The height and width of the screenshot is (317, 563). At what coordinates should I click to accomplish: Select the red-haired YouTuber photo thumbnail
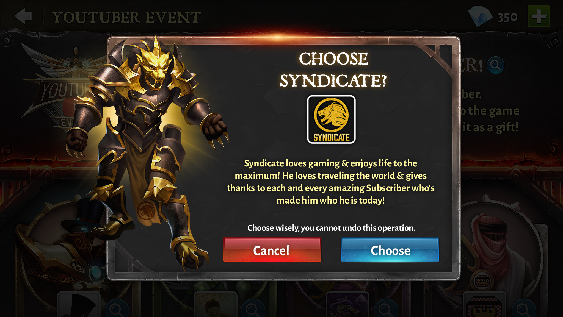pyautogui.click(x=216, y=304)
